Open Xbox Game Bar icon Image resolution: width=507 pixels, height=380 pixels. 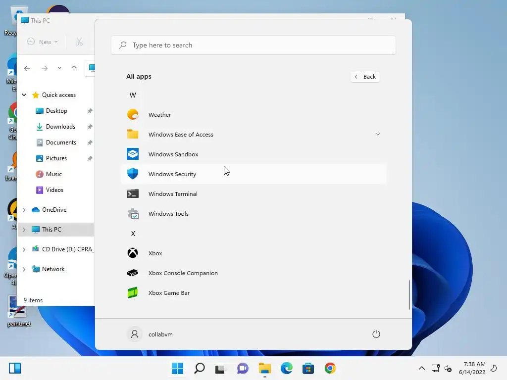tap(133, 293)
